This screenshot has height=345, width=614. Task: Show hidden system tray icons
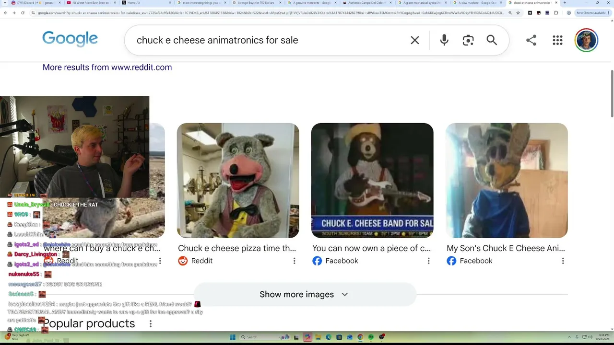click(570, 337)
